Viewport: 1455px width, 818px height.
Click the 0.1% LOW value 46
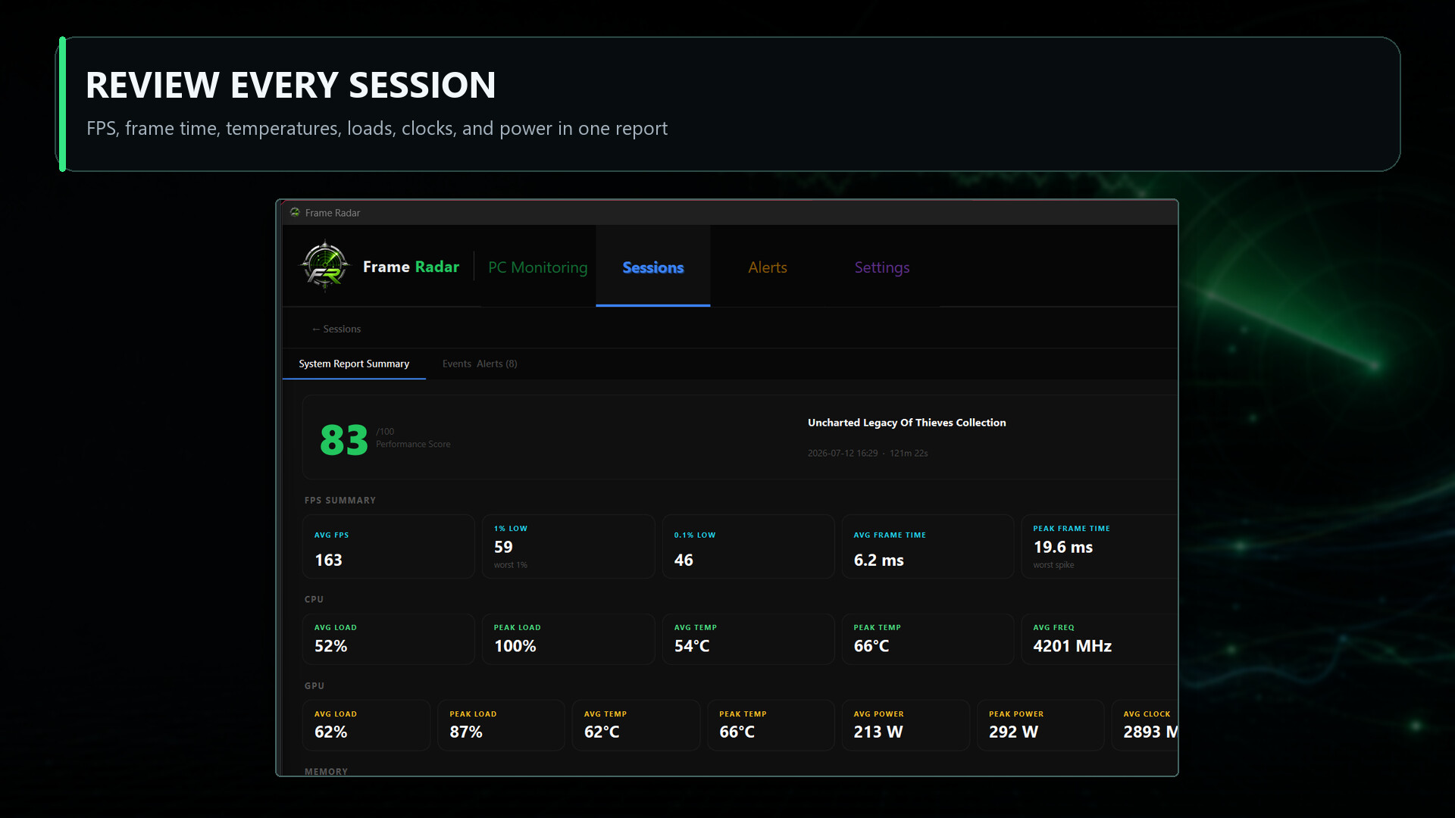[x=684, y=560]
